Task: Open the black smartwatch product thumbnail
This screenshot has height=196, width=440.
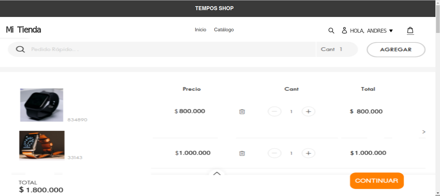Action: (42, 105)
